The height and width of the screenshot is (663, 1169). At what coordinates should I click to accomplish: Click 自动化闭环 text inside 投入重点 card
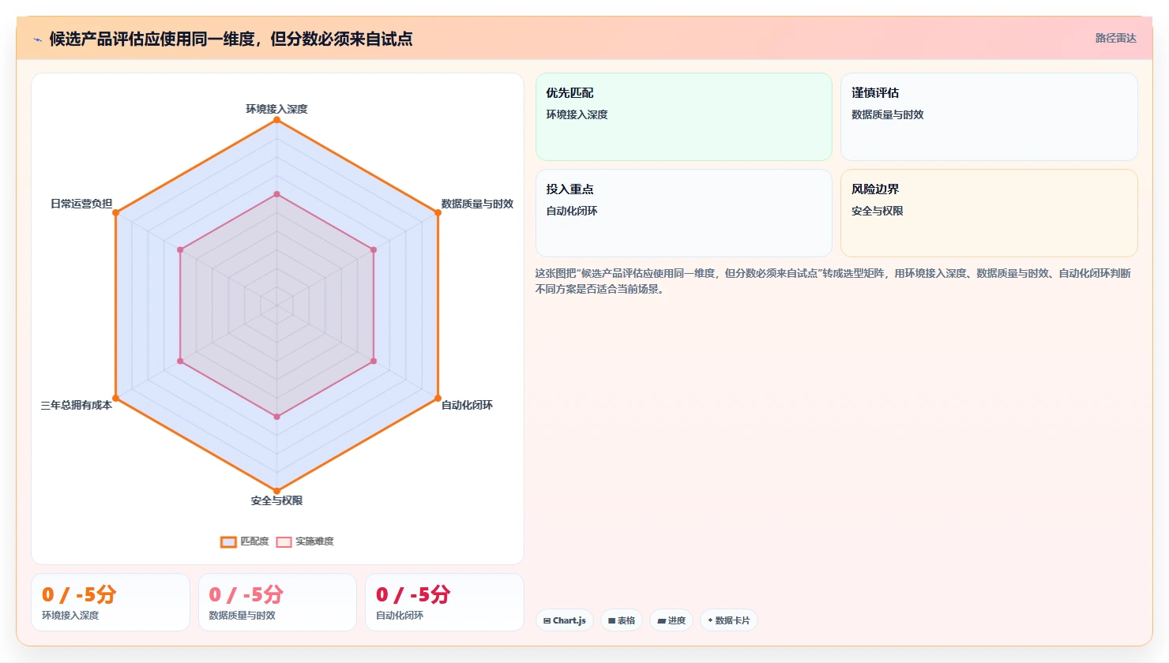572,211
